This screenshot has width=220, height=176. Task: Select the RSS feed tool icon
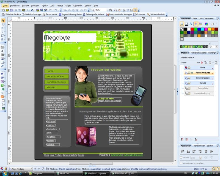click(2, 97)
